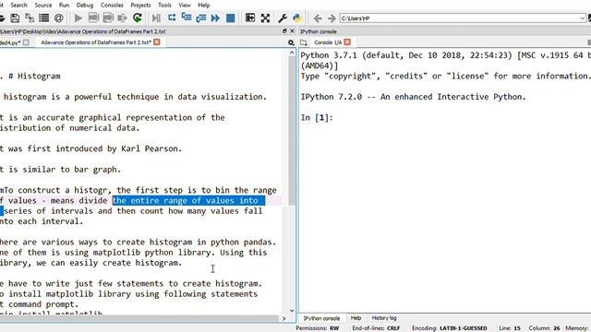Open the Debug menu
The height and width of the screenshot is (332, 591).
pos(85,5)
